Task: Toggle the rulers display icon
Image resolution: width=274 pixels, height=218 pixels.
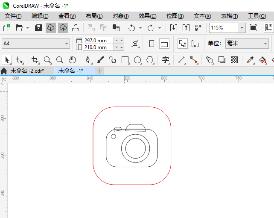Action: click(269, 28)
